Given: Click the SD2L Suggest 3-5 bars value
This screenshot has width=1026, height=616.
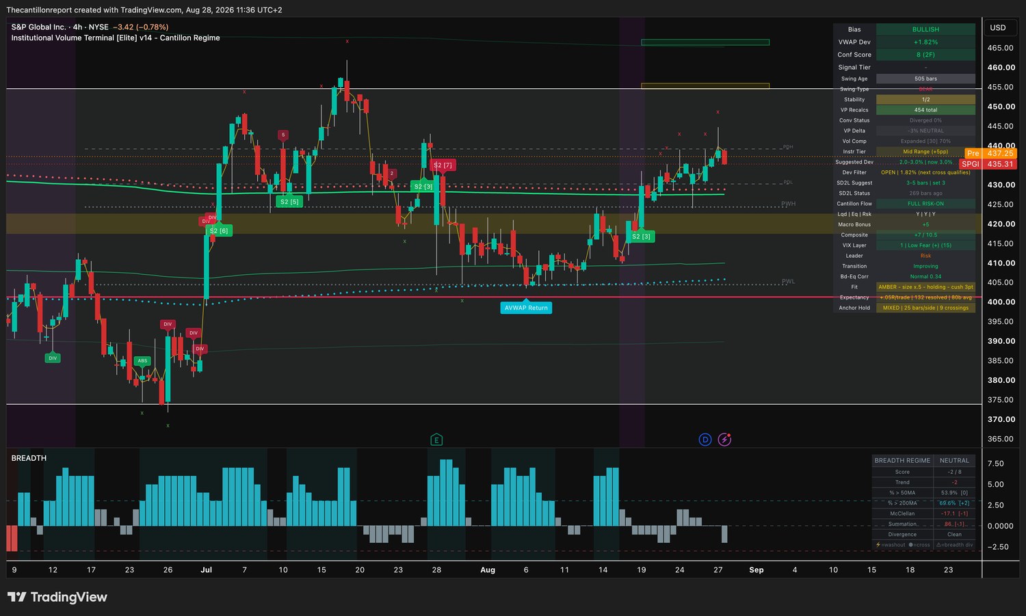Looking at the screenshot, I should 925,183.
